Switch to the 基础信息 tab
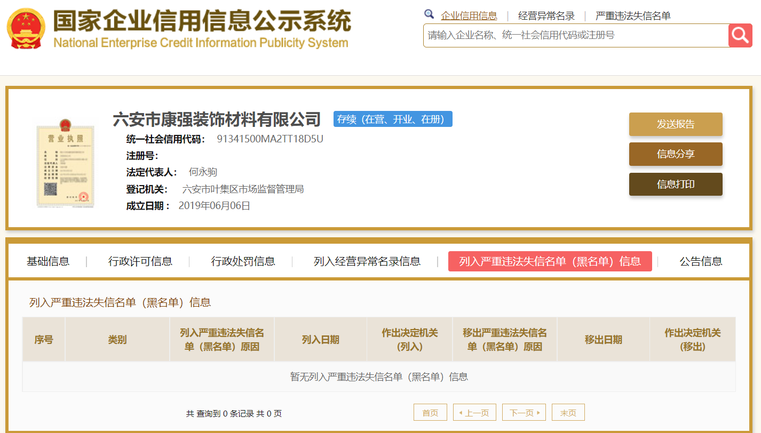The image size is (761, 433). (x=48, y=261)
